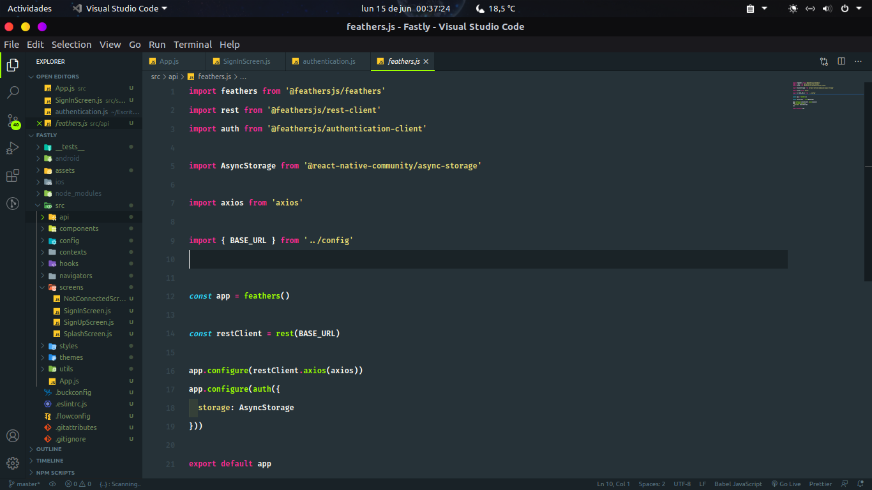Screen dimensions: 872x490
Task: Open the Terminal menu
Action: tap(192, 45)
